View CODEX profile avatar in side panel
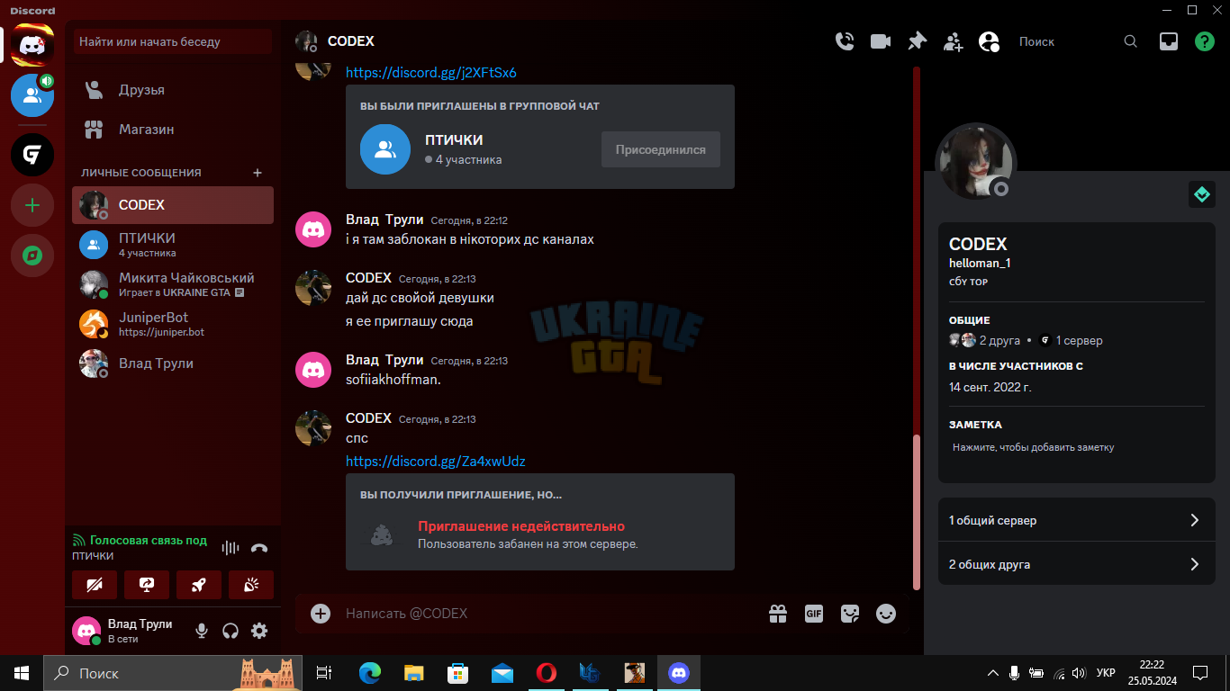Screen dimensions: 1230x691 (x=976, y=163)
